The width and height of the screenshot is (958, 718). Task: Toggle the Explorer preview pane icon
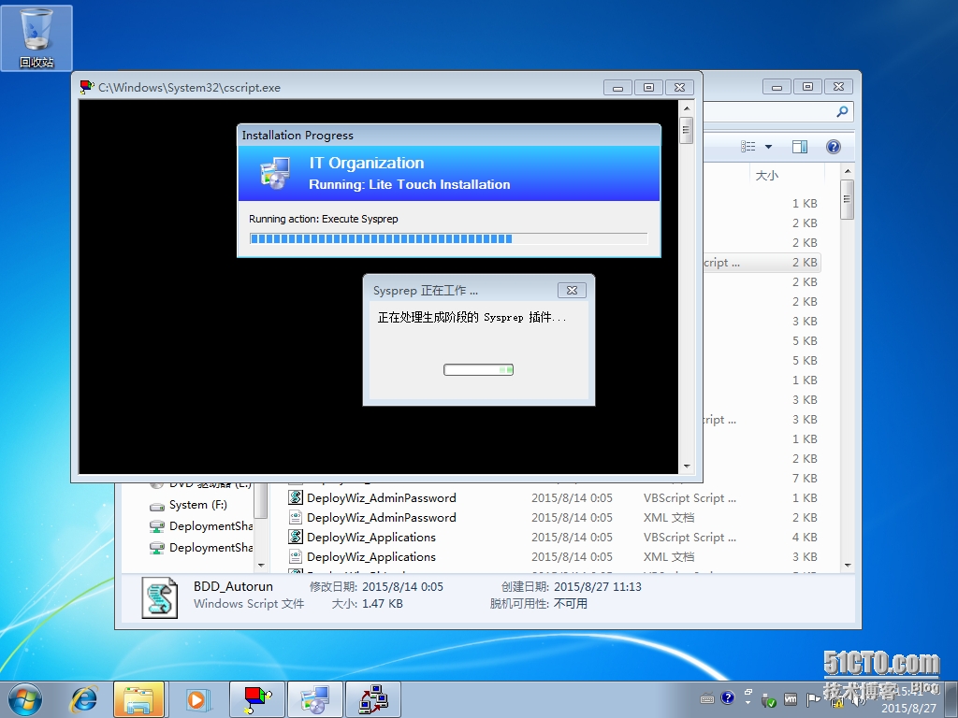pyautogui.click(x=800, y=147)
